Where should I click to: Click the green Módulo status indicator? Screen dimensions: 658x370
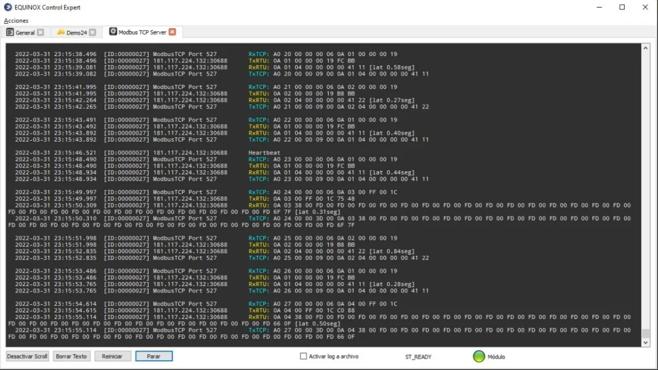click(479, 356)
